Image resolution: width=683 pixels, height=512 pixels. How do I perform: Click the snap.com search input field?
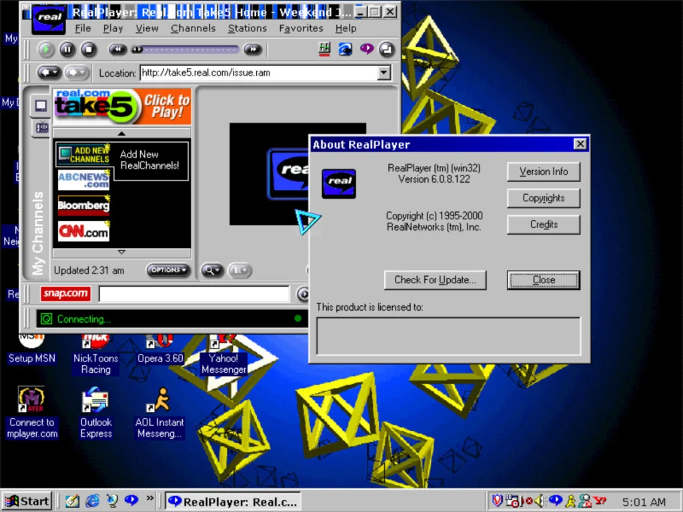point(193,294)
